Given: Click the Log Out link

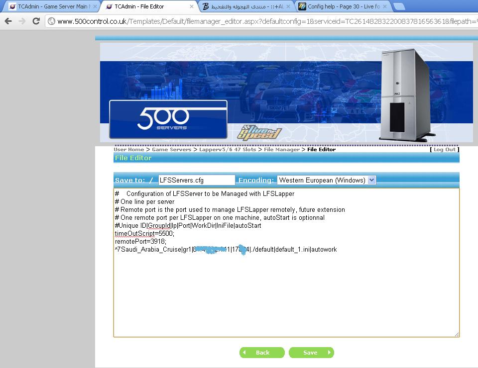Looking at the screenshot, I should pyautogui.click(x=445, y=150).
